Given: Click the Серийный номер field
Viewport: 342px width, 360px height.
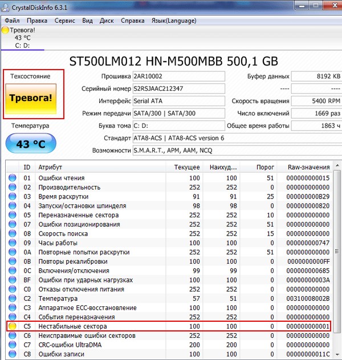Looking at the screenshot, I should 178,88.
